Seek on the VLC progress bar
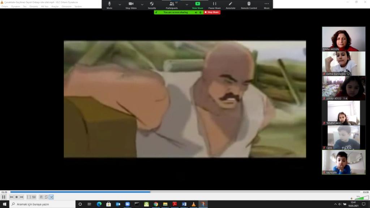The width and height of the screenshot is (370, 208). 185,192
